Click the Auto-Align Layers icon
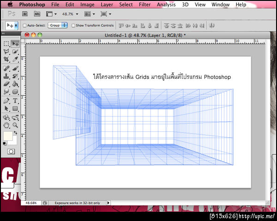 211,26
